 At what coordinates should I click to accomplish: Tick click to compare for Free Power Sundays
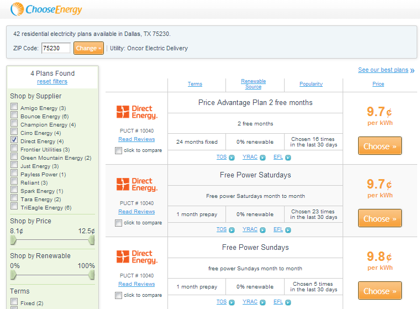coord(119,295)
